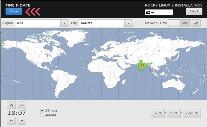Select the 24-hour time format

(x=49, y=110)
